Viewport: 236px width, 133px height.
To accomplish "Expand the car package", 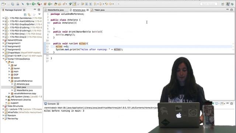I will [9, 65].
